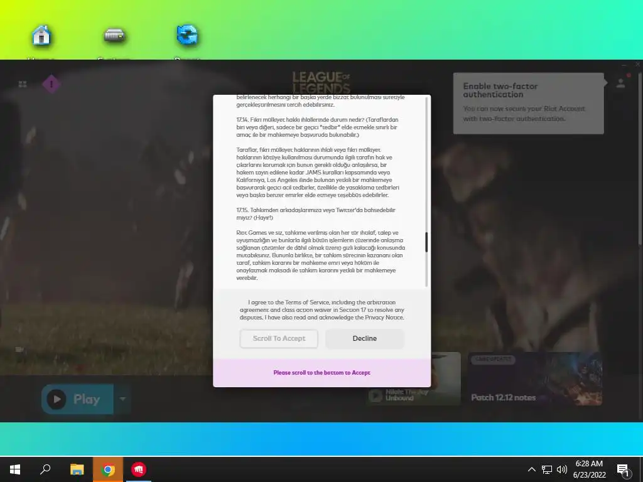
Task: Open clock showing 6:28 AM
Action: click(x=589, y=469)
